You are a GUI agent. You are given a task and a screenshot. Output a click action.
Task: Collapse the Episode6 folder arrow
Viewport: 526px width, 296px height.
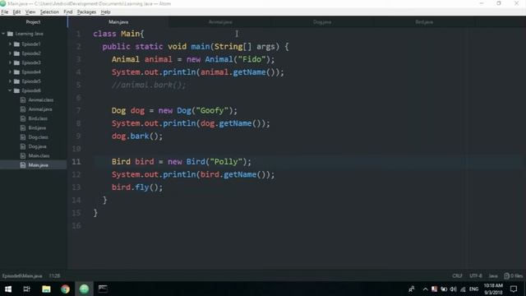coord(10,90)
